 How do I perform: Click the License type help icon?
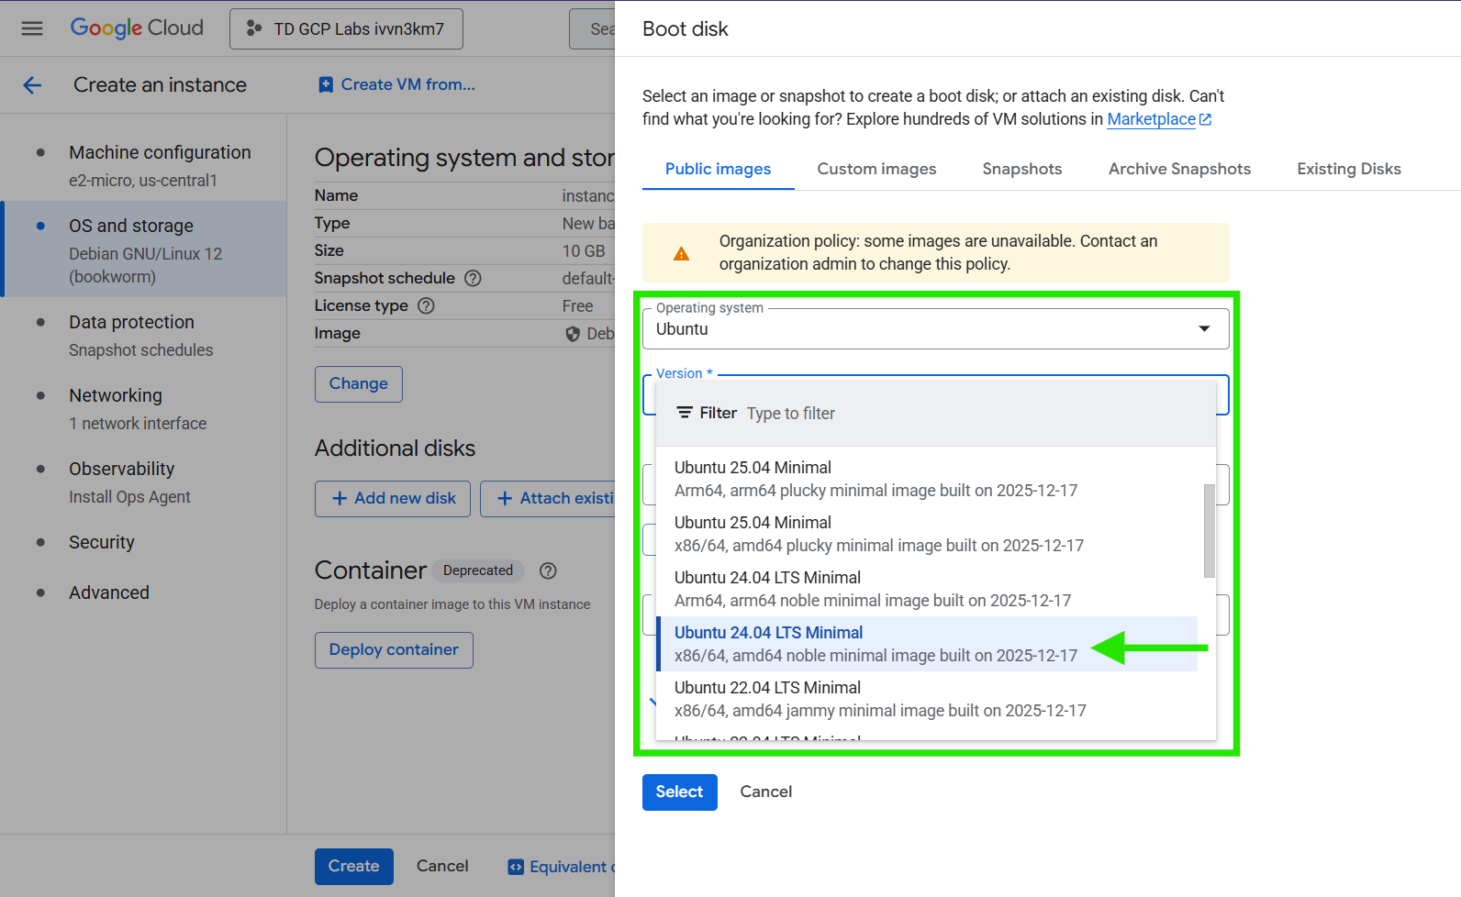click(426, 305)
